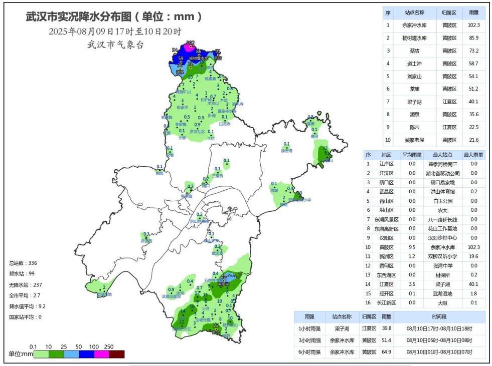
Task: Click '道士冲' in the ranking table
Action: [414, 64]
